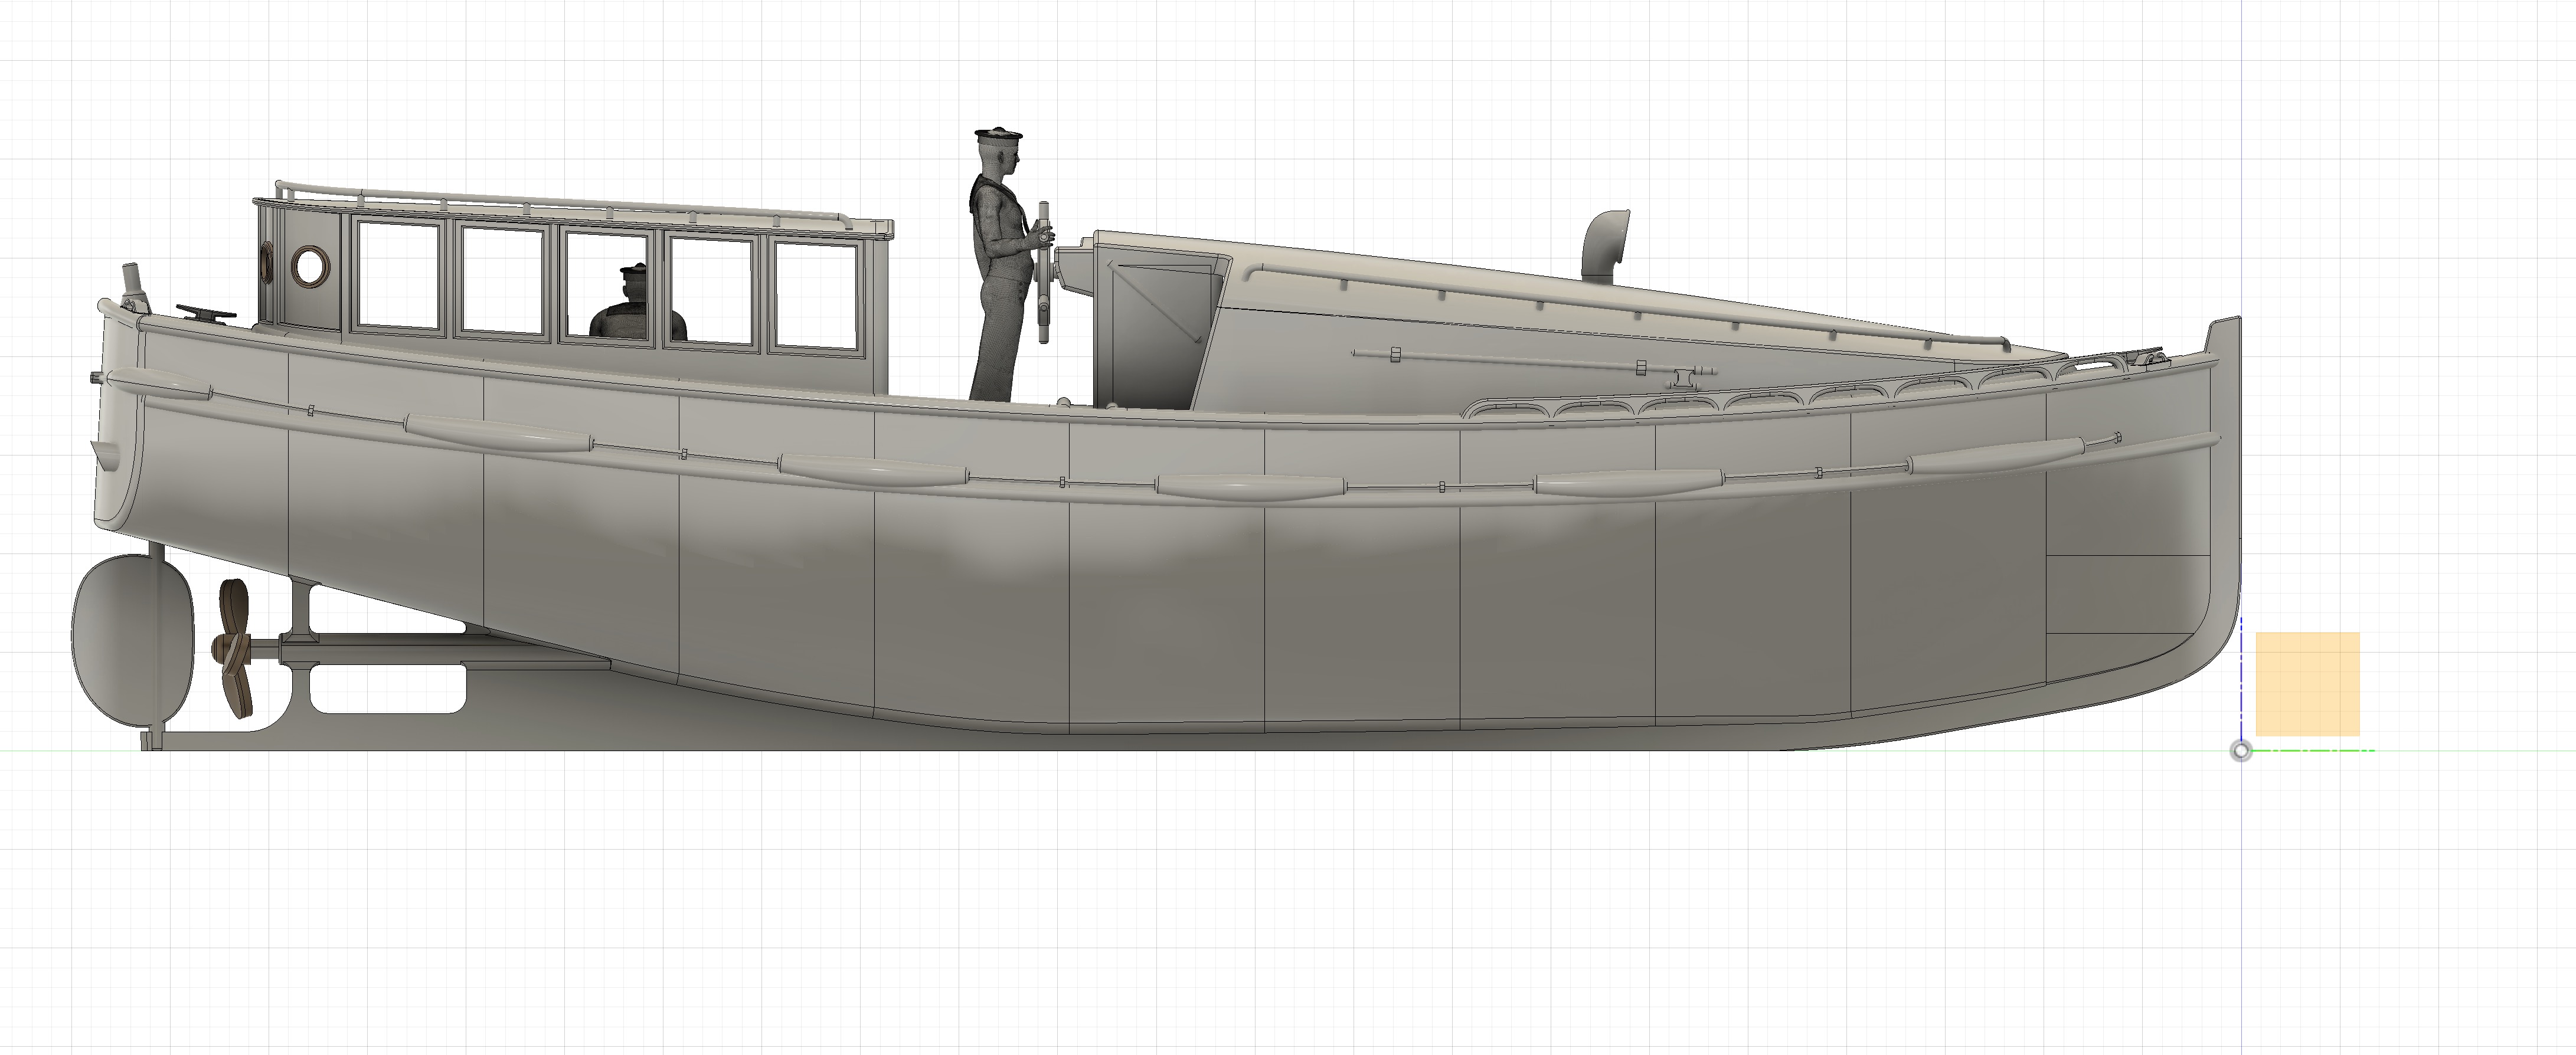Click the cabin window next to the porthole
Image resolution: width=2576 pixels, height=1055 pixels.
click(399, 276)
